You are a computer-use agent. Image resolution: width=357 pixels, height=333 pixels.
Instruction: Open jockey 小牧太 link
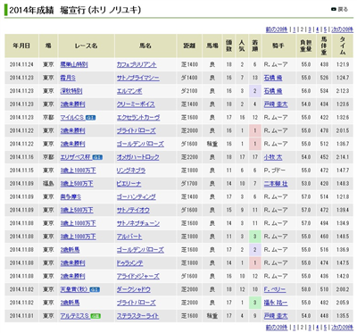point(273,157)
